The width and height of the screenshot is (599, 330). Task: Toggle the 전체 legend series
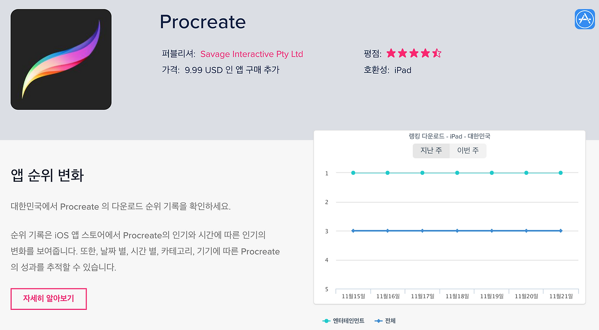(x=385, y=321)
